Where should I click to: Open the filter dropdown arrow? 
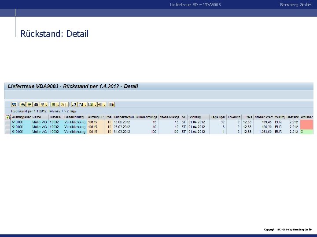47,104
